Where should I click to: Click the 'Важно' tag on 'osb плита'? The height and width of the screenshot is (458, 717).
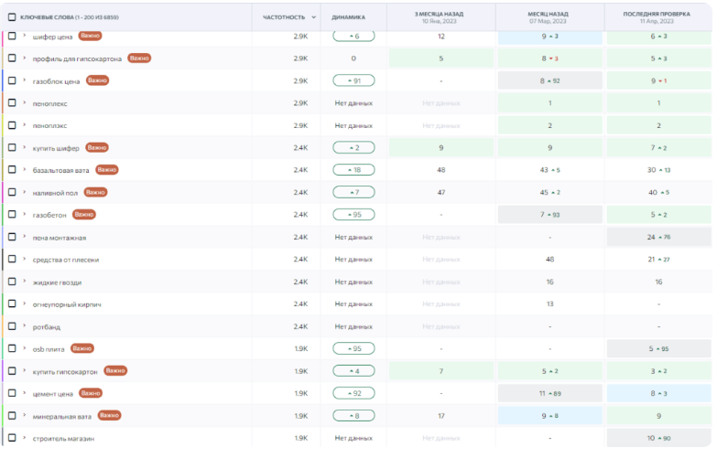click(82, 348)
